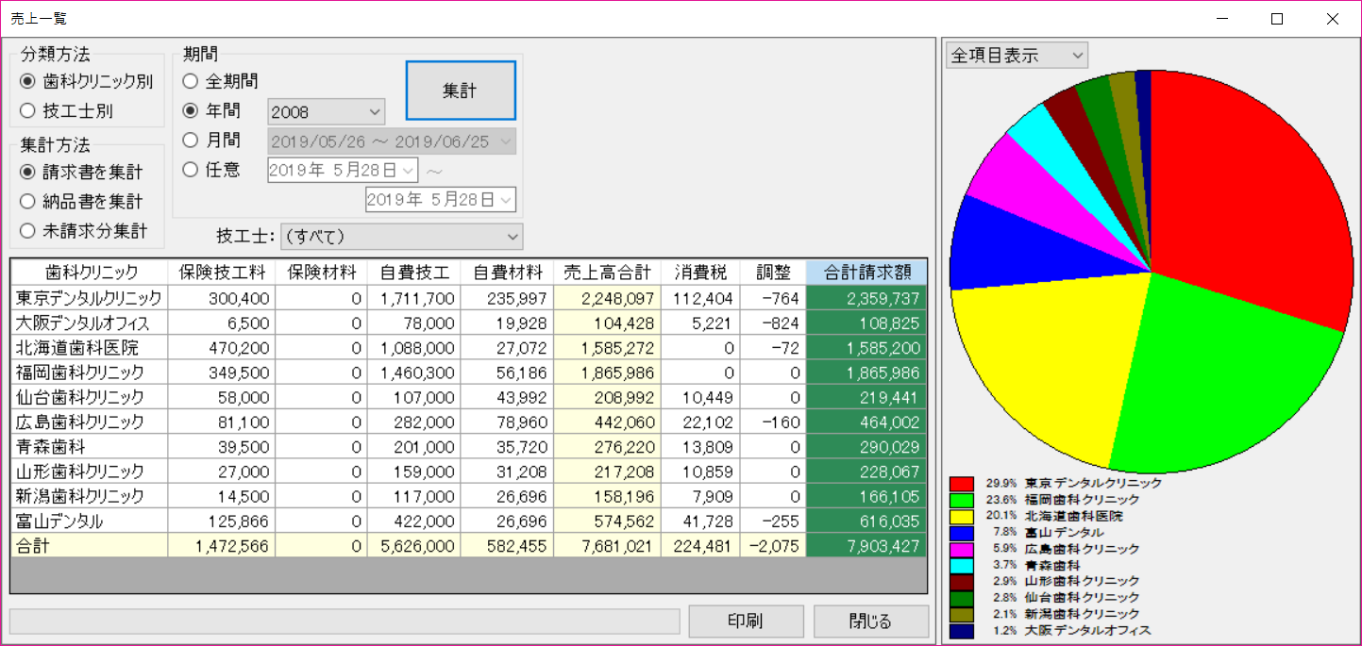Select the 東京デンタルクリニック table row
This screenshot has width=1362, height=646.
90,298
